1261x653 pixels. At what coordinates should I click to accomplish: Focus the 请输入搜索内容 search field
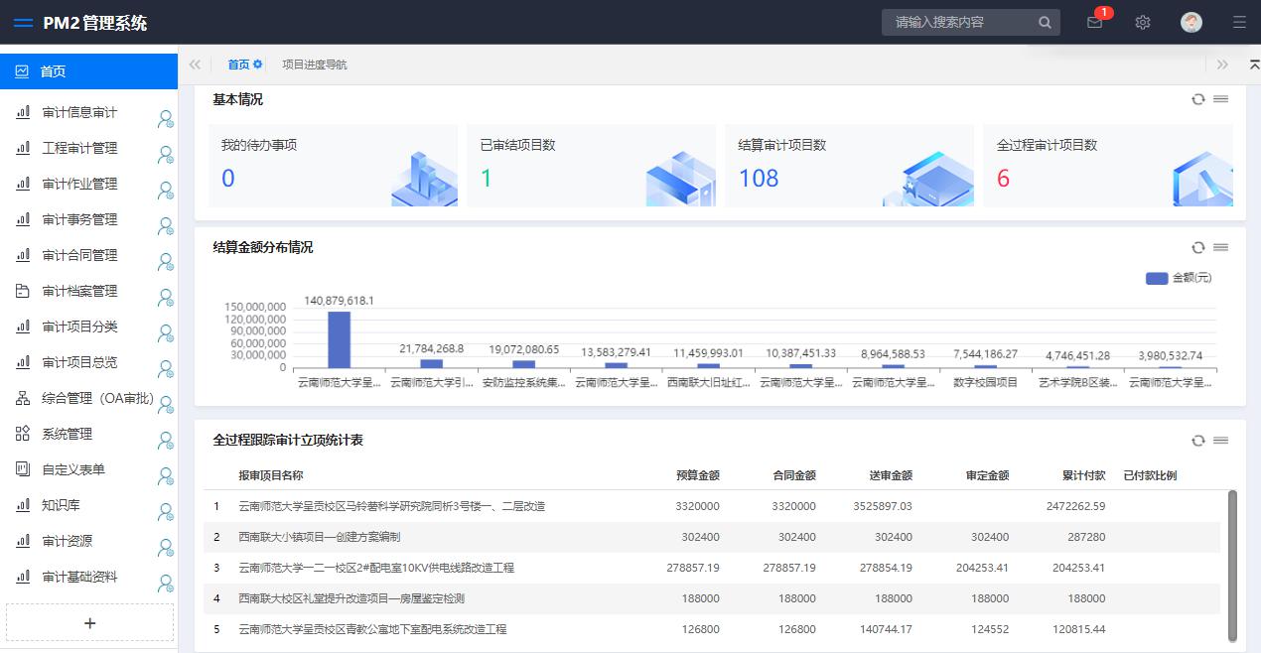[958, 23]
